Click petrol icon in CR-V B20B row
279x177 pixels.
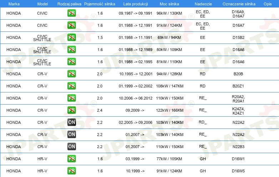click(71, 74)
